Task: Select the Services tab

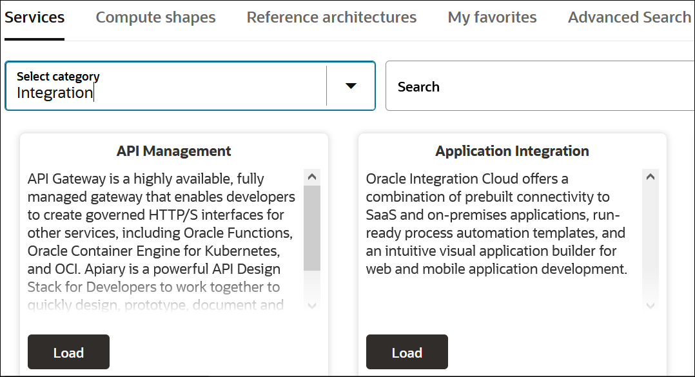Action: pos(34,17)
